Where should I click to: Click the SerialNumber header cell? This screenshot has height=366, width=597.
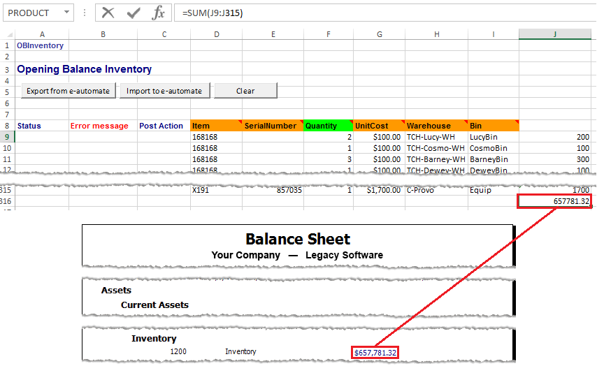click(272, 126)
